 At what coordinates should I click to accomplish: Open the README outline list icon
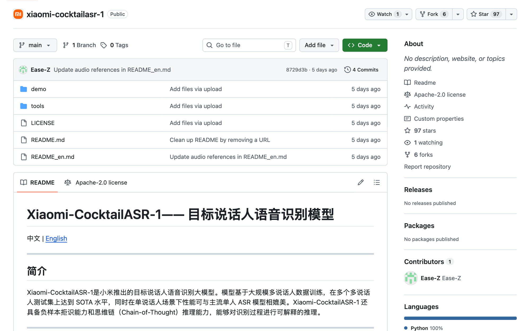377,182
